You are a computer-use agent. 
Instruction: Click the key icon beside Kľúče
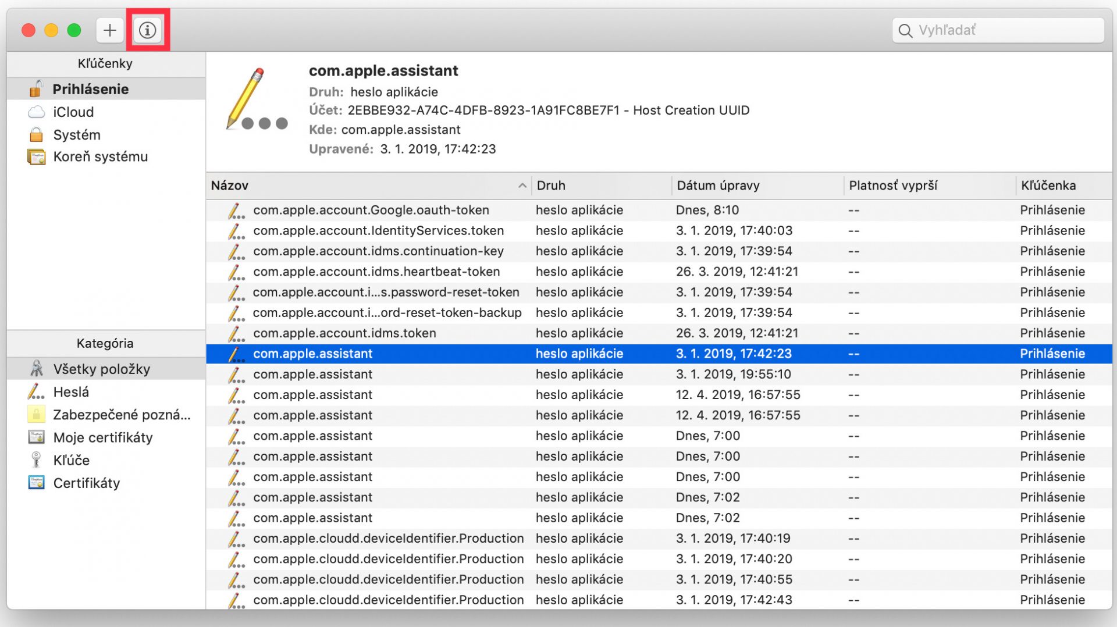(36, 459)
